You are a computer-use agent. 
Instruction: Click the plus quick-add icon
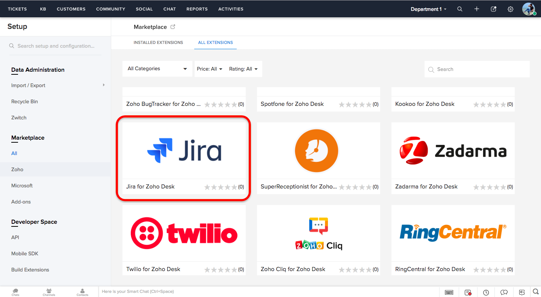point(476,9)
